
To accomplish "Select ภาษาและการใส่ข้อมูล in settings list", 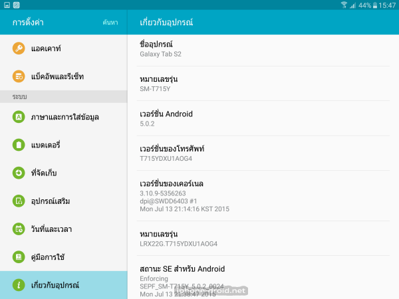I will 64,117.
